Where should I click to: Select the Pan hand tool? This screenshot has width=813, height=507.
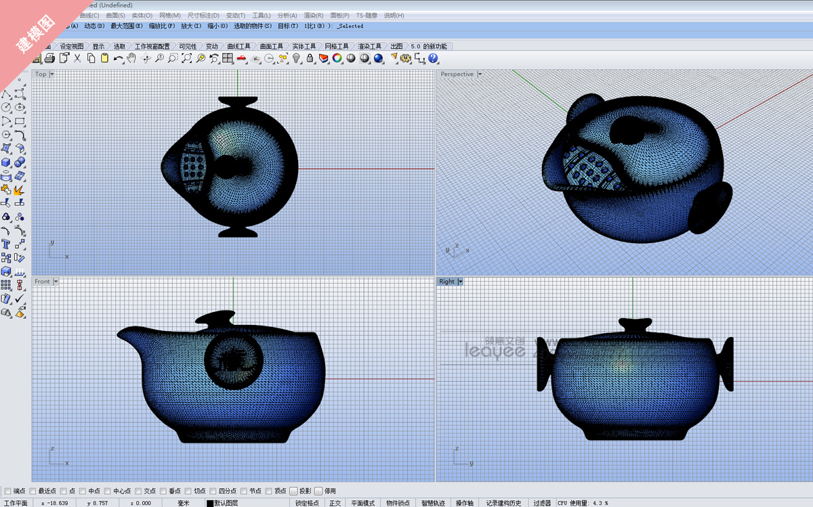[x=131, y=59]
